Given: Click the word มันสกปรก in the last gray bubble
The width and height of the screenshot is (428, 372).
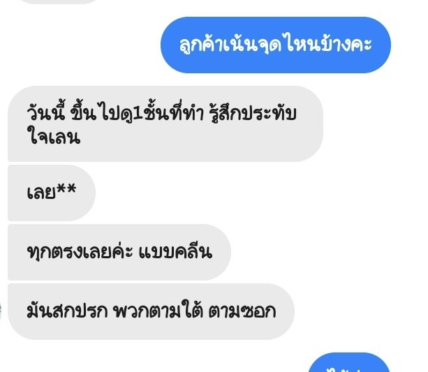Looking at the screenshot, I should (x=68, y=311).
